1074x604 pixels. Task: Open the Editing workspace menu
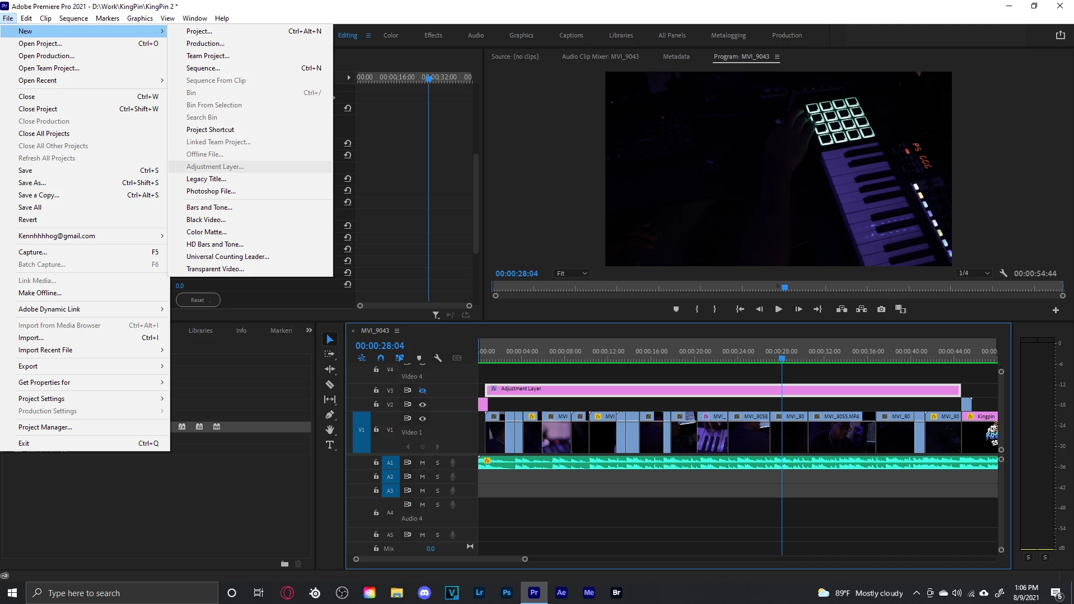tap(368, 35)
